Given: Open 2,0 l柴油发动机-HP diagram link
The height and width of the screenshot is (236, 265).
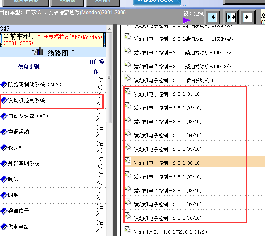Looking at the screenshot, I should tap(175, 80).
